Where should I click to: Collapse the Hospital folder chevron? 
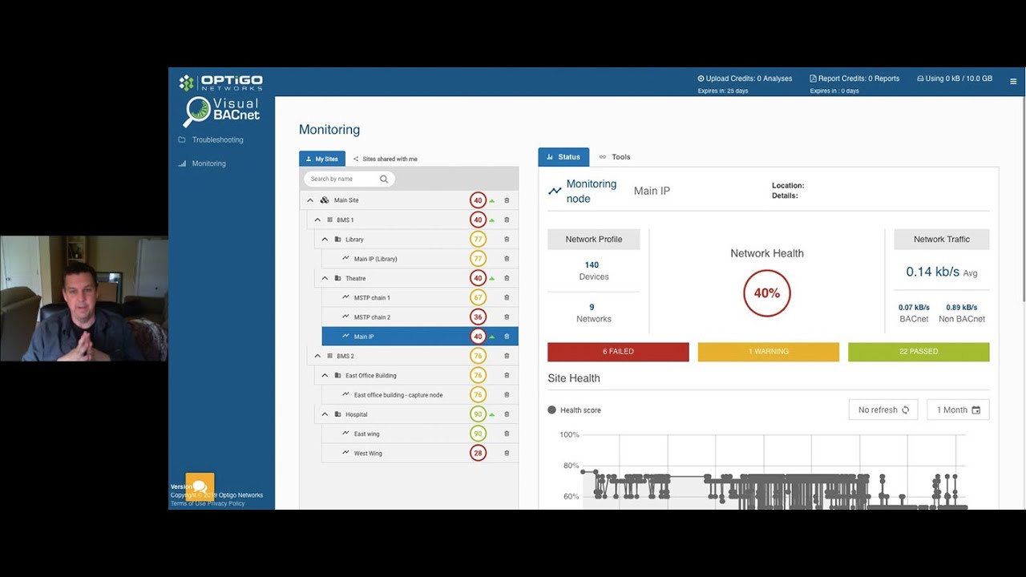pyautogui.click(x=325, y=414)
